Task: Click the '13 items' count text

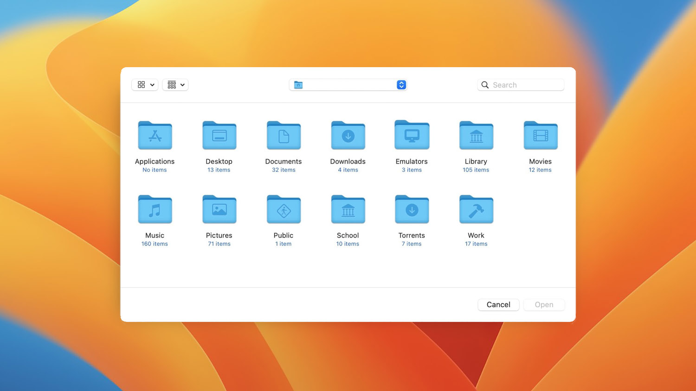Action: [219, 170]
